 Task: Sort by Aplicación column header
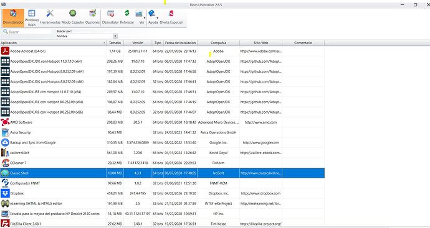53,43
